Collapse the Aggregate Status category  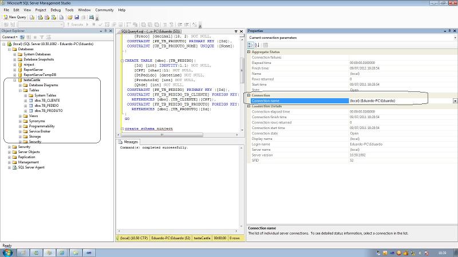click(249, 52)
